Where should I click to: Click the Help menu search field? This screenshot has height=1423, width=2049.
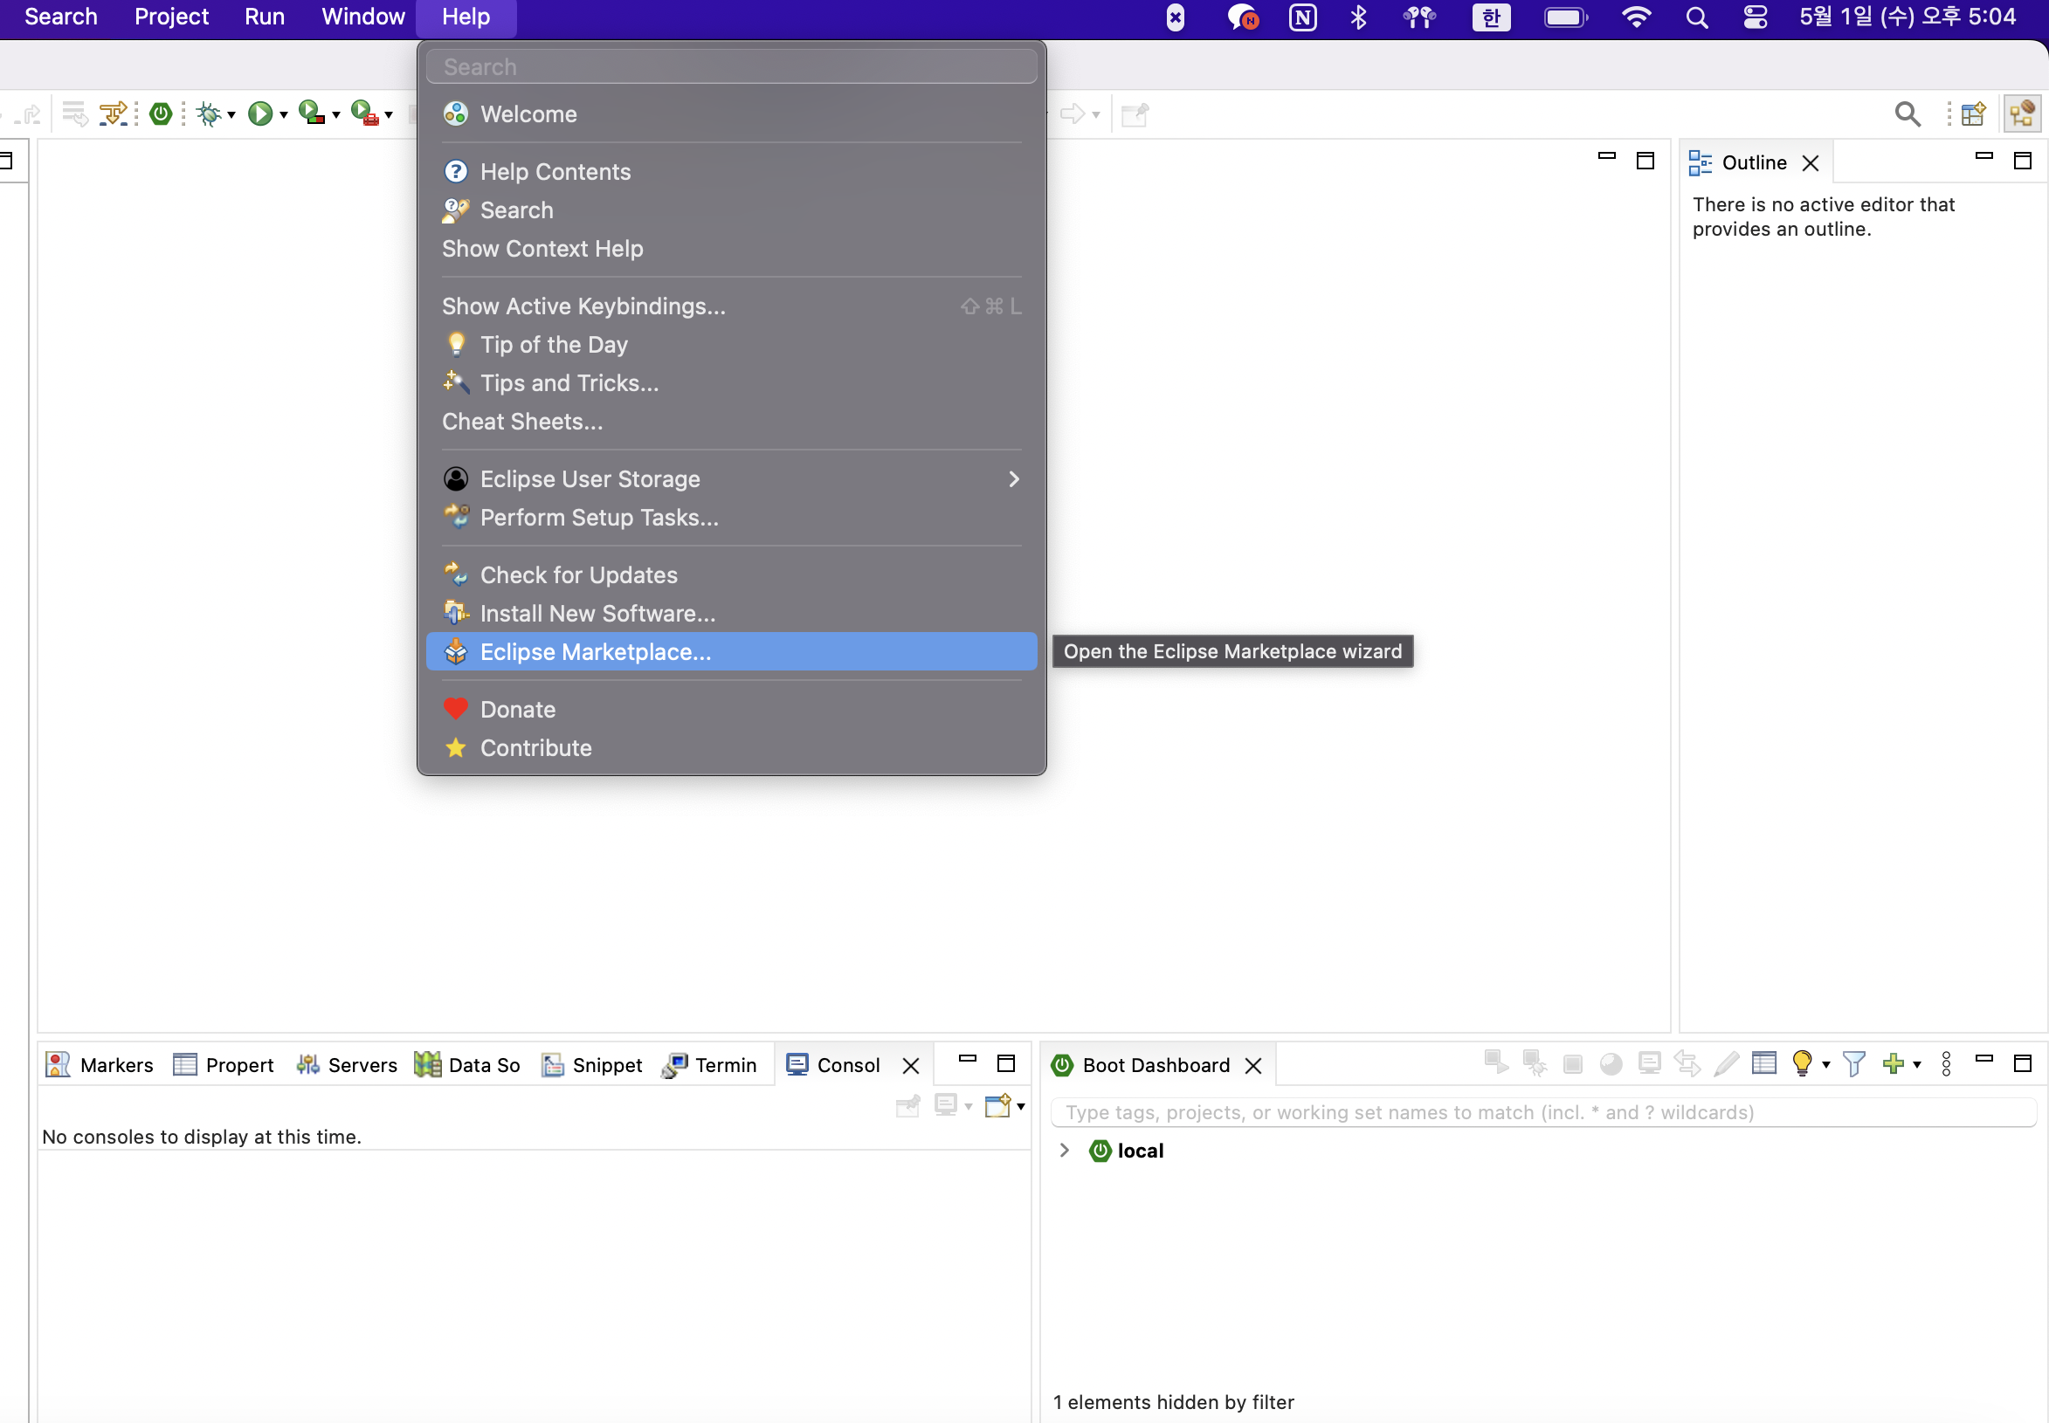(x=731, y=67)
